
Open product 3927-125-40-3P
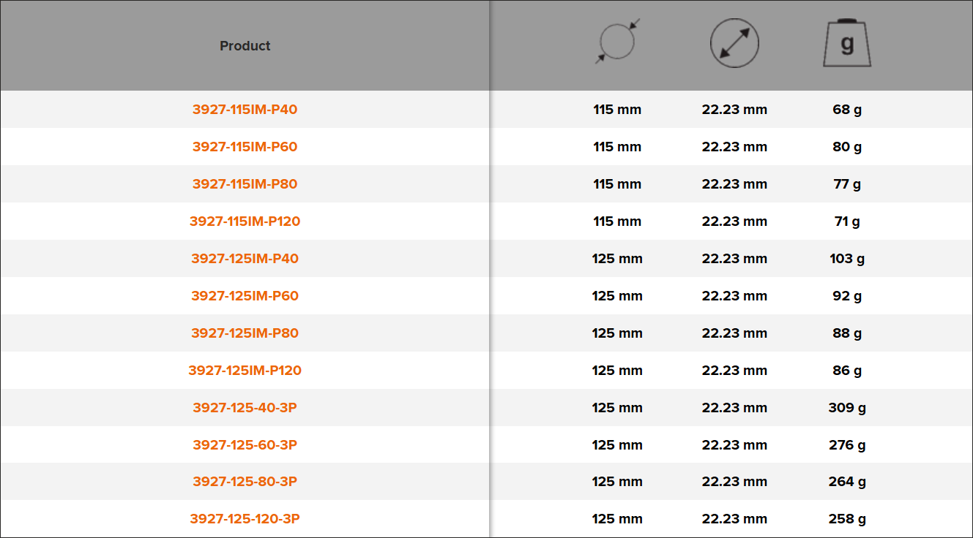245,408
